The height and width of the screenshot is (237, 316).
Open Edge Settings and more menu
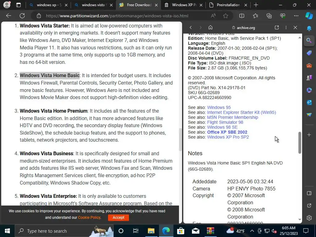click(x=296, y=16)
